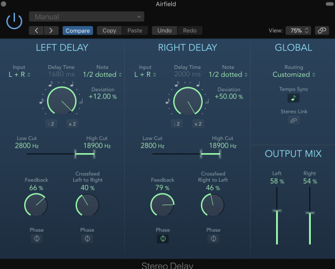Click Right Delay High Cut 18900 Hz value
The height and width of the screenshot is (269, 335).
(x=223, y=146)
